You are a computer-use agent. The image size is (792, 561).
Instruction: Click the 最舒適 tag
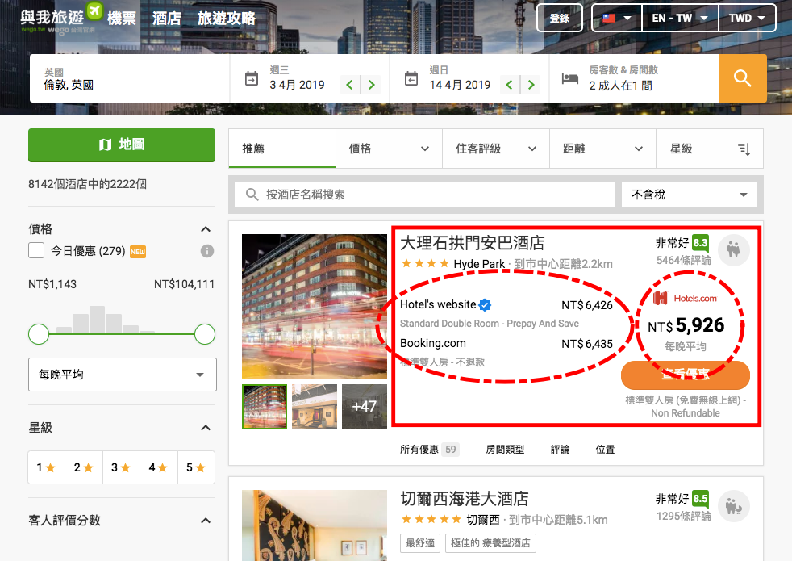[420, 542]
